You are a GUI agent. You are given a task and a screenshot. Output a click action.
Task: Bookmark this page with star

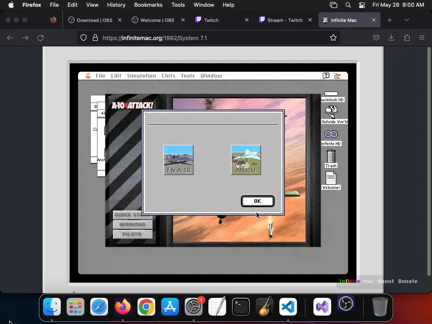333,38
